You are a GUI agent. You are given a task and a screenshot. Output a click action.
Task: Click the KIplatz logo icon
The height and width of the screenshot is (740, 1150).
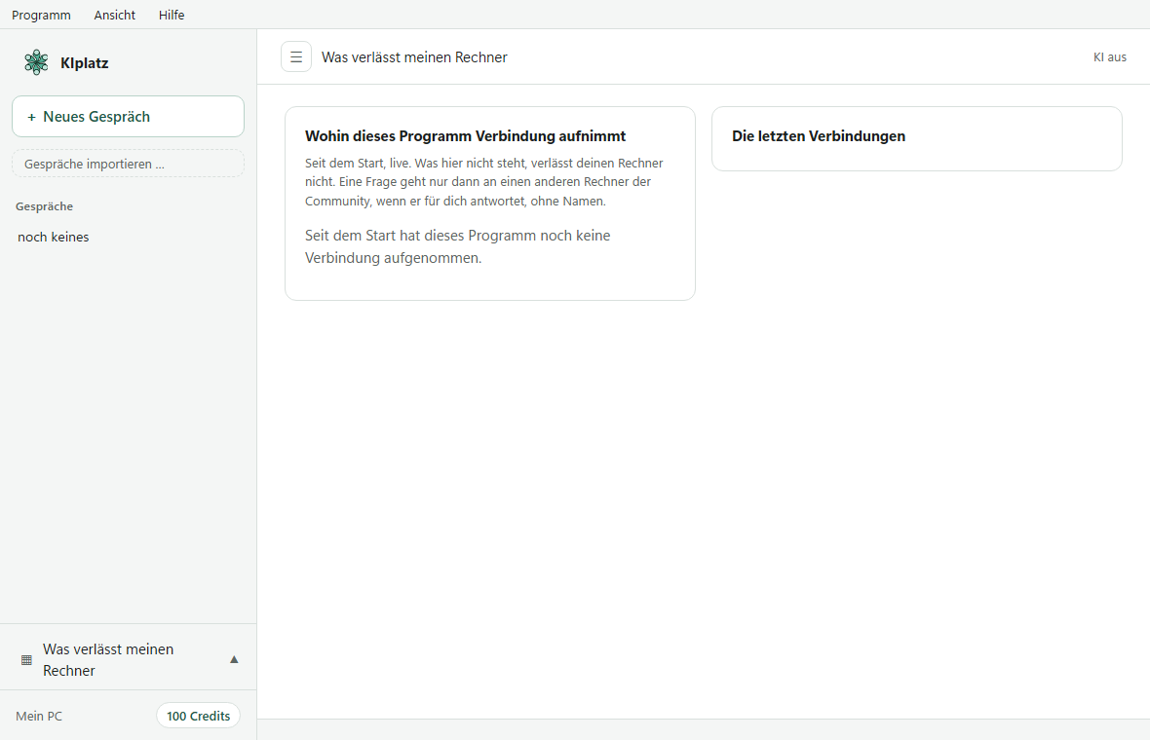[36, 63]
